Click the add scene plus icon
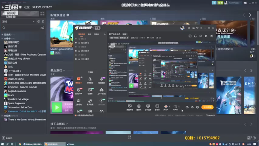This screenshot has width=259, height=146. [x=105, y=34]
